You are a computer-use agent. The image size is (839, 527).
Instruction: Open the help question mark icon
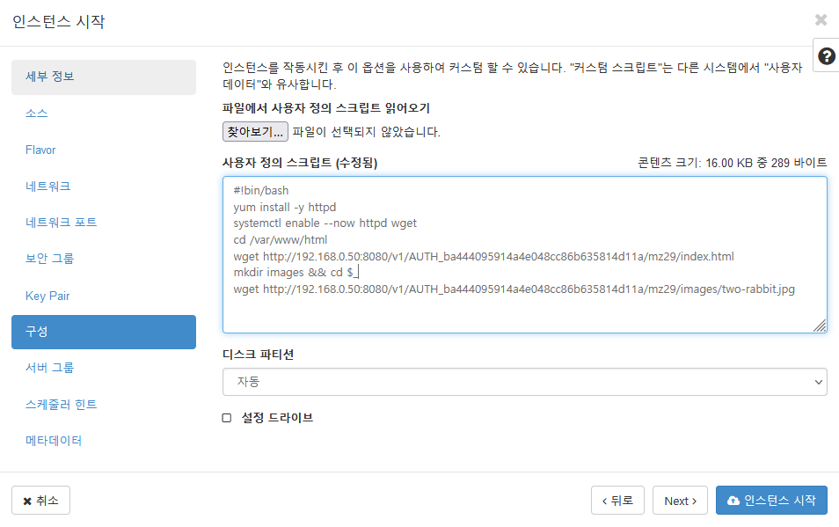pyautogui.click(x=826, y=55)
